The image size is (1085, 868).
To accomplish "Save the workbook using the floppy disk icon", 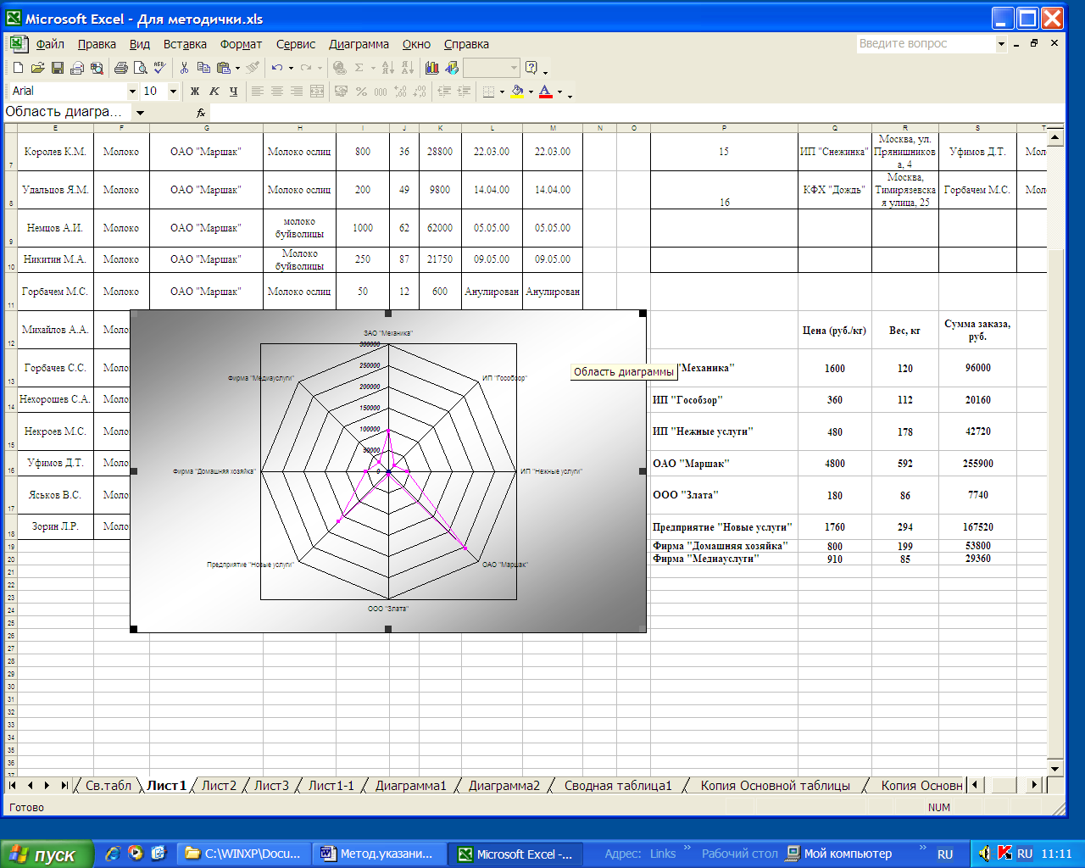I will (57, 68).
